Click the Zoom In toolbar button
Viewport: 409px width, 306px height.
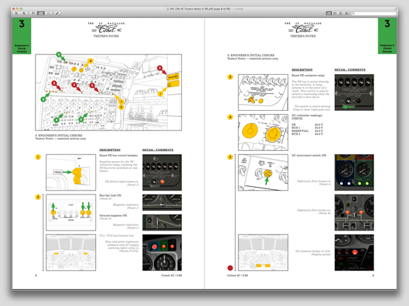(x=24, y=13)
